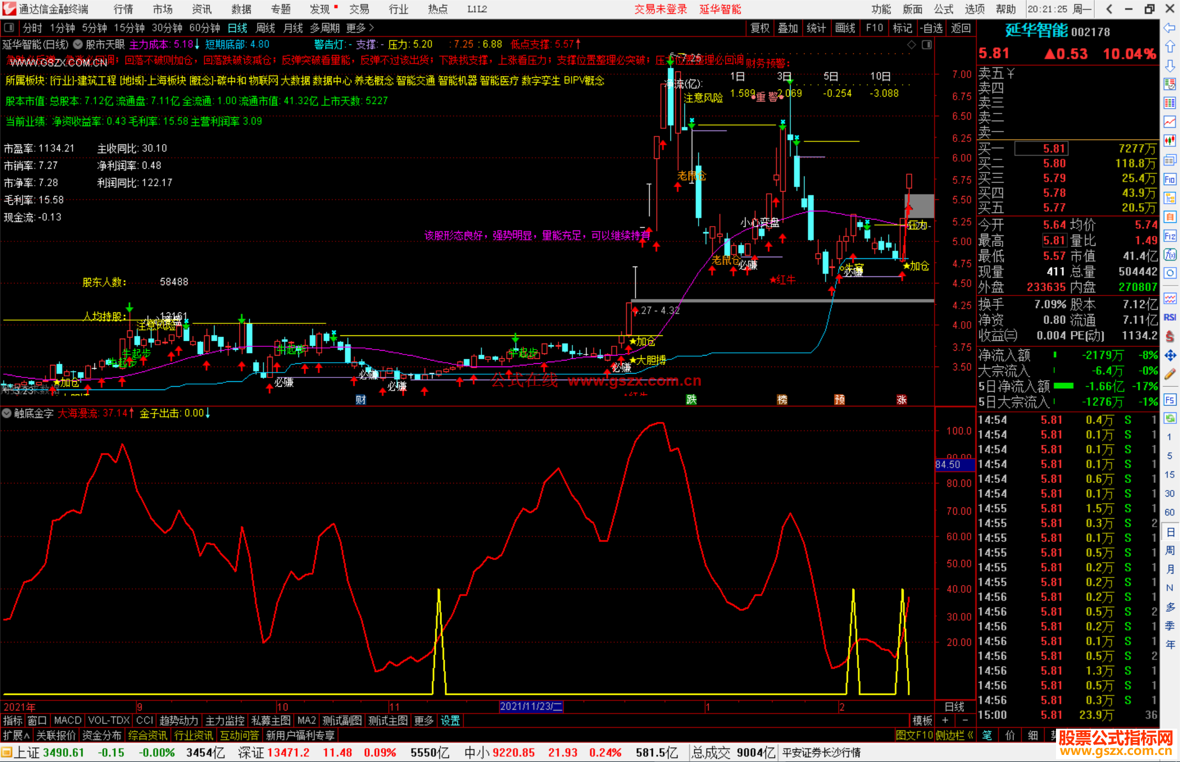The image size is (1180, 762).
Task: Click the diamond icon above the chart
Action: 912,45
